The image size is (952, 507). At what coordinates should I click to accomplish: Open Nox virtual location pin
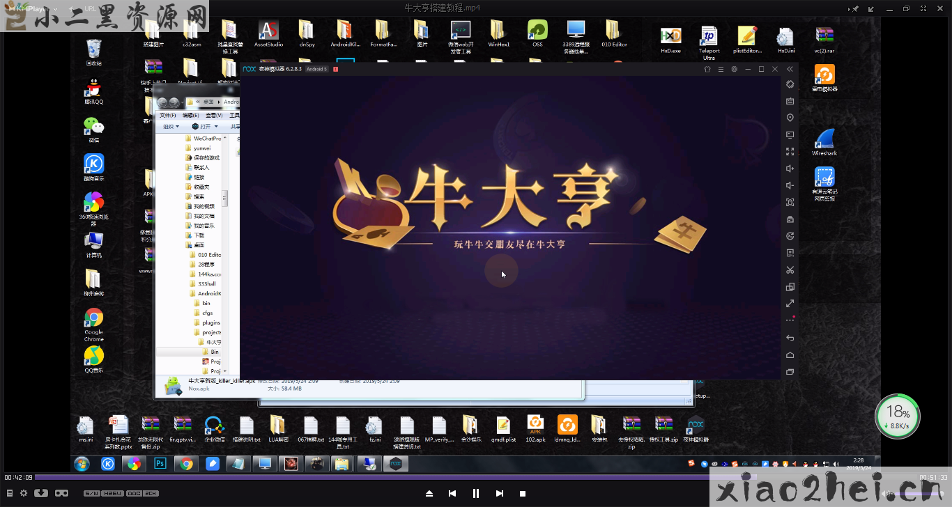pyautogui.click(x=790, y=118)
